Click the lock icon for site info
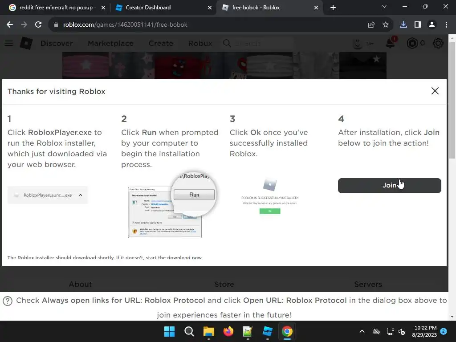The width and height of the screenshot is (456, 342). [56, 25]
